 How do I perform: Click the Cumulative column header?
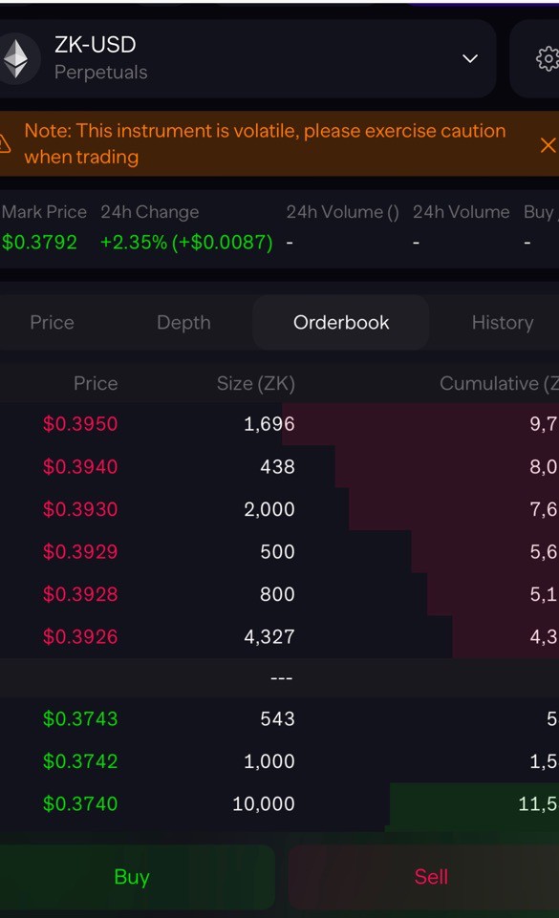click(500, 383)
